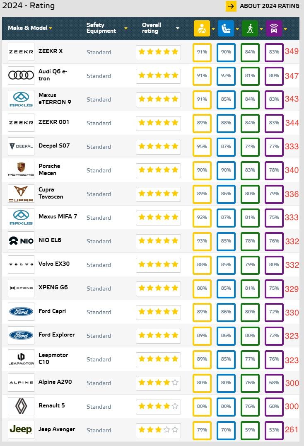Click the Renault diamond logo
304x446 pixels.
(21, 406)
